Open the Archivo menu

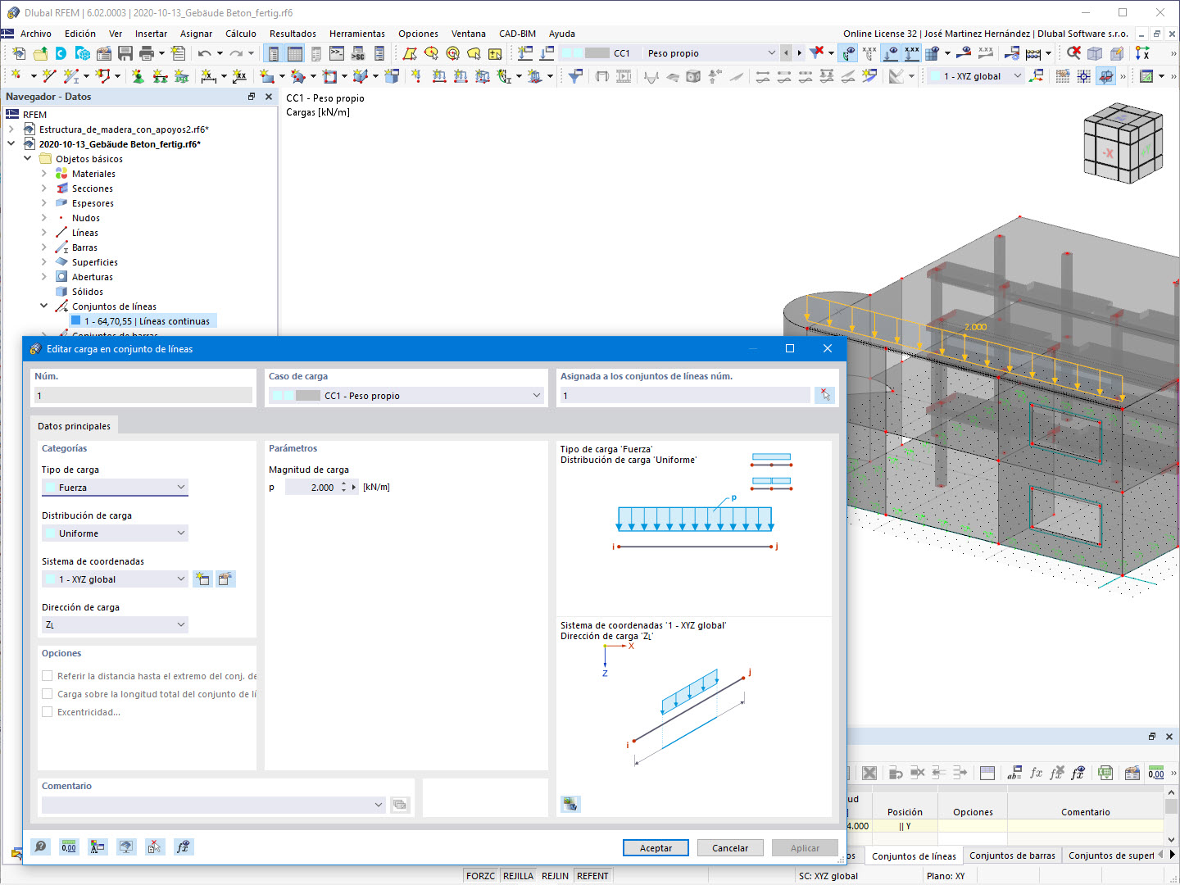pos(36,34)
